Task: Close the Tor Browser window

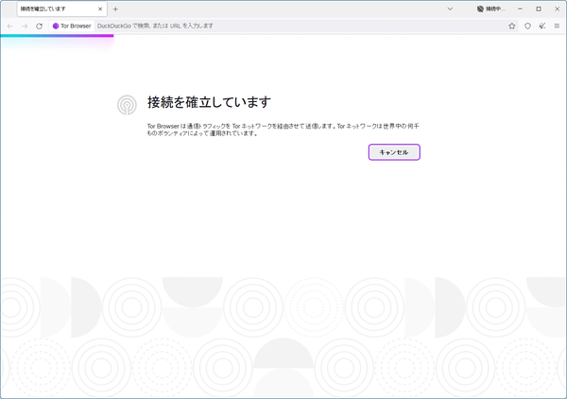Action: tap(557, 9)
